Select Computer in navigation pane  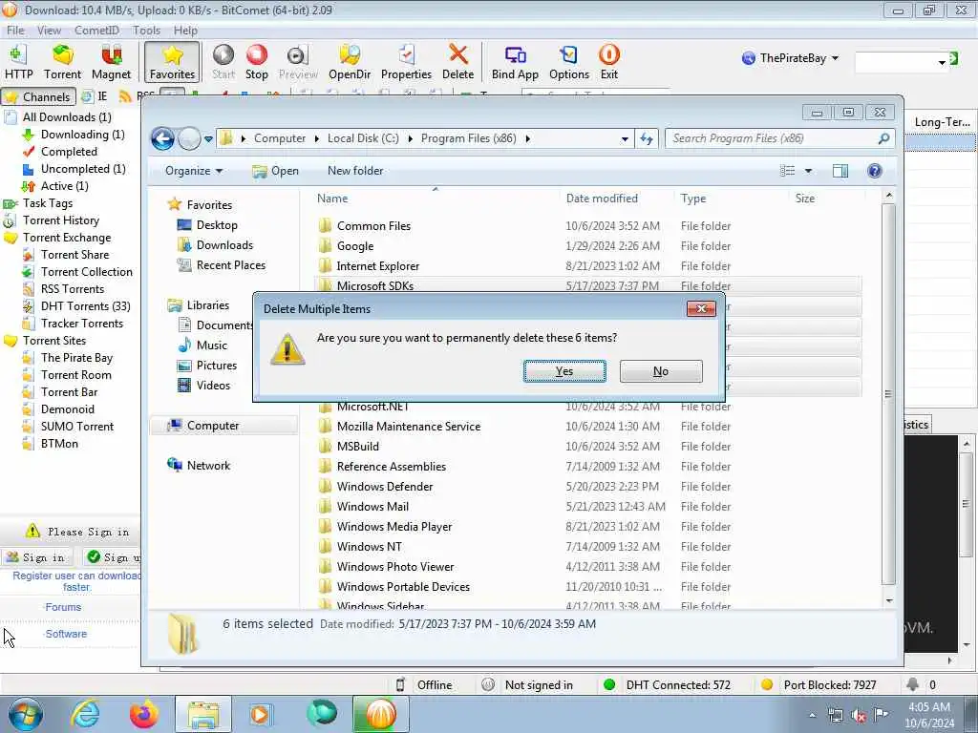(x=213, y=426)
